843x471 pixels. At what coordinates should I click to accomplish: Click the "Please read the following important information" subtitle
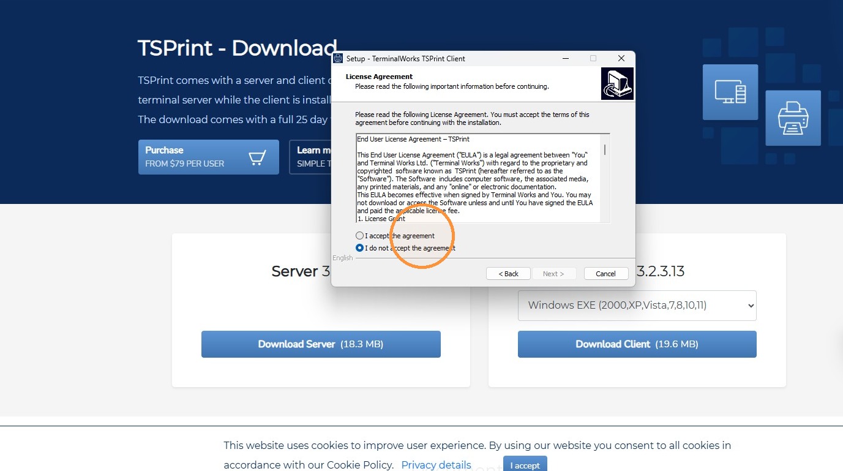coord(452,86)
